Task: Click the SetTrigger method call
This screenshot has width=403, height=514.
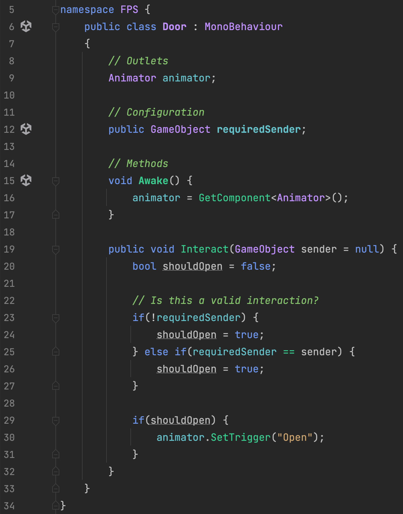Action: pyautogui.click(x=240, y=438)
